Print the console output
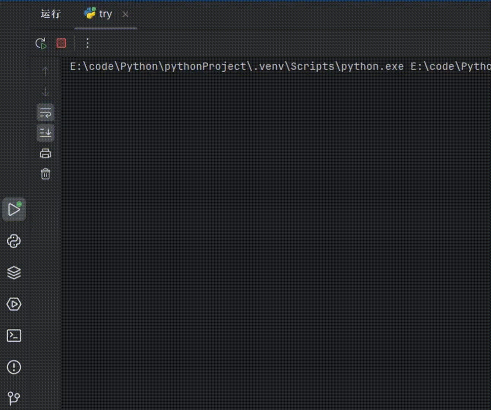 pos(46,153)
